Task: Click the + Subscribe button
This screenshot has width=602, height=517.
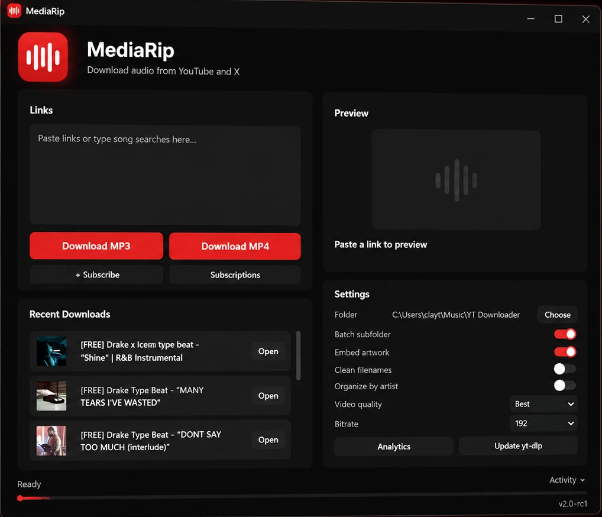Action: point(96,274)
